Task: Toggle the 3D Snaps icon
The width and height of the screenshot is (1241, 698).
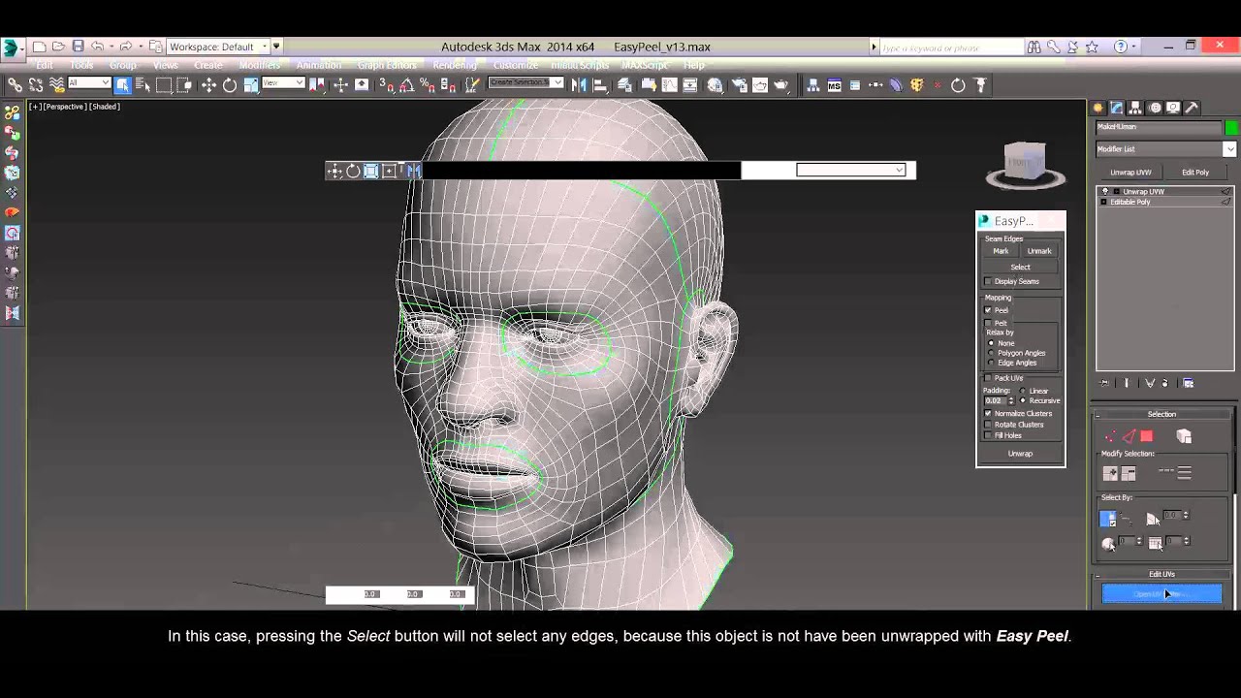Action: point(387,85)
